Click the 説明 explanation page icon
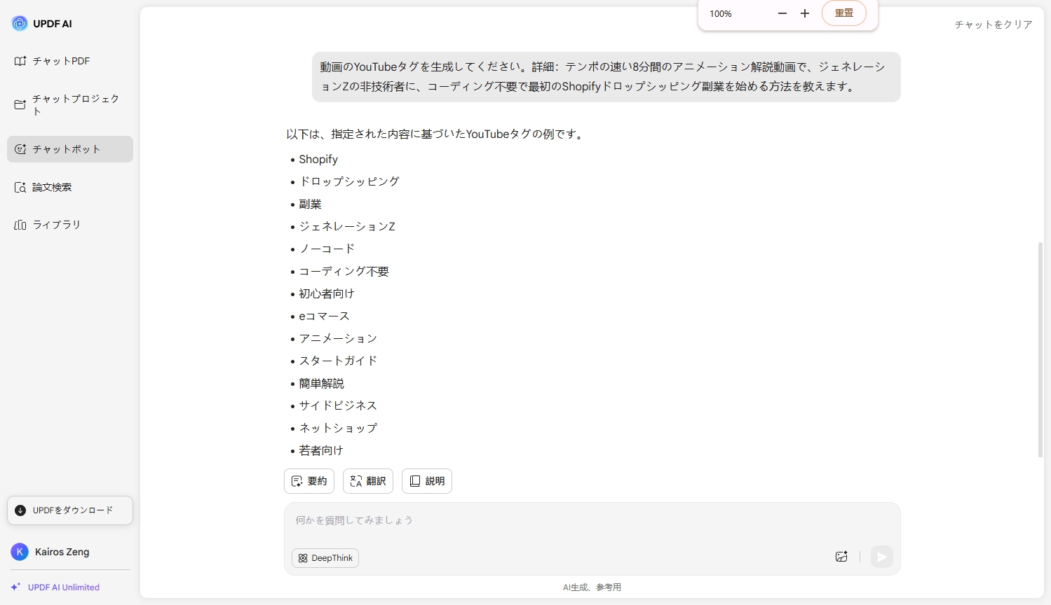1051x605 pixels. pos(415,481)
